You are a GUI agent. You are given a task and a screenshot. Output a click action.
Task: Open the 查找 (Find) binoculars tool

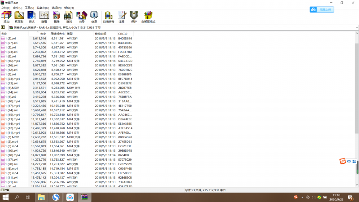click(x=69, y=17)
